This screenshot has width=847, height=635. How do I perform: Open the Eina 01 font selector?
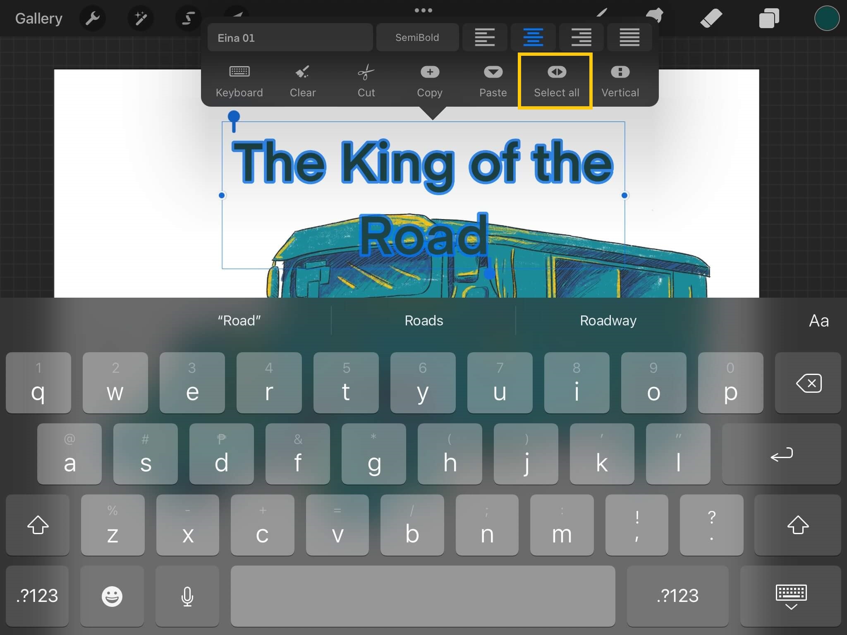pyautogui.click(x=290, y=38)
